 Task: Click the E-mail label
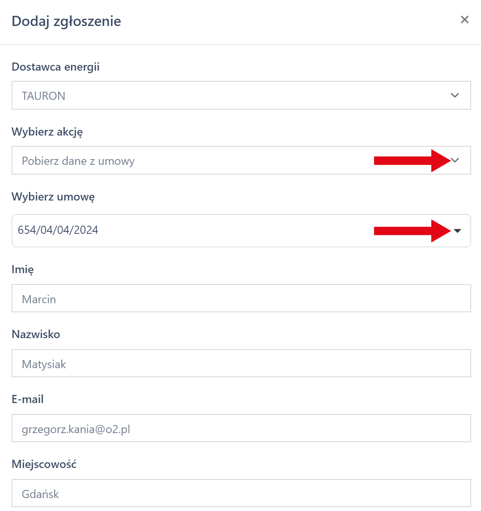point(28,399)
